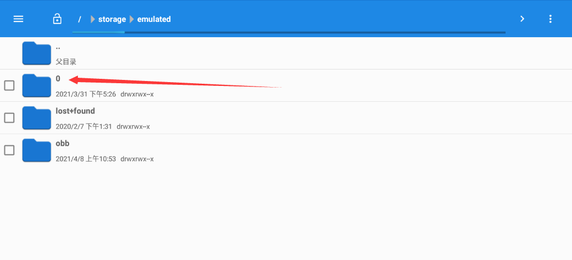The height and width of the screenshot is (260, 572).
Task: Click the lost+found folder icon
Action: tap(36, 118)
